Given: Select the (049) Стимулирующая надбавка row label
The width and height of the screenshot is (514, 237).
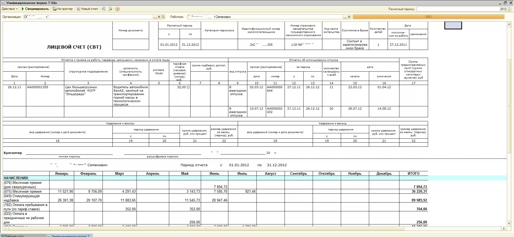Looking at the screenshot, I should click(26, 198).
